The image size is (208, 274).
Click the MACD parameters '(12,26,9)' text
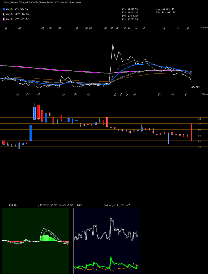pyautogui.click(x=44, y=205)
